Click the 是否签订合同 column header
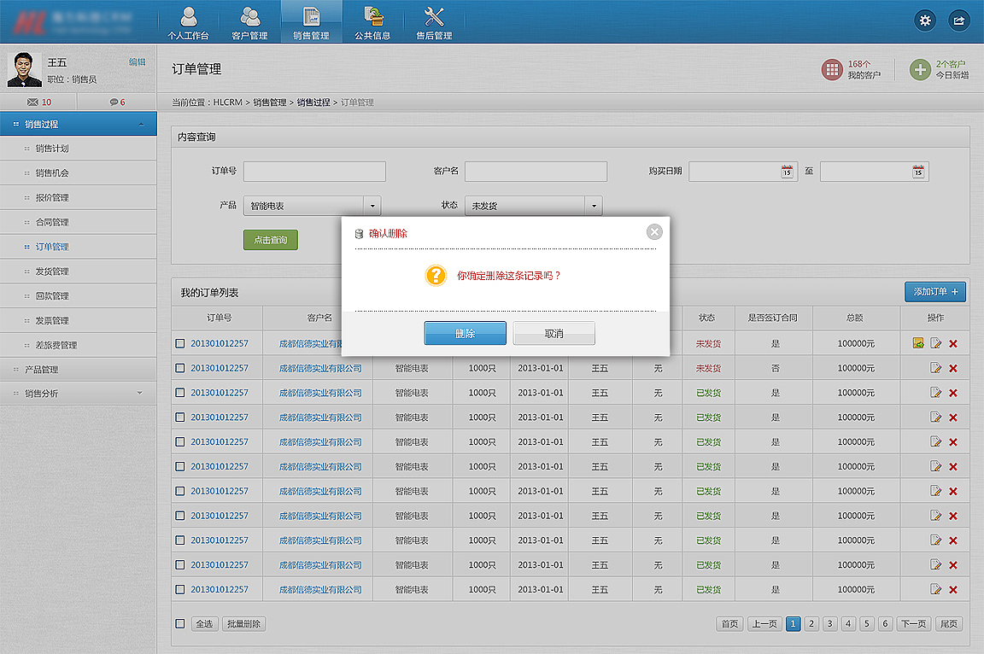Viewport: 984px width, 654px height. (x=772, y=318)
